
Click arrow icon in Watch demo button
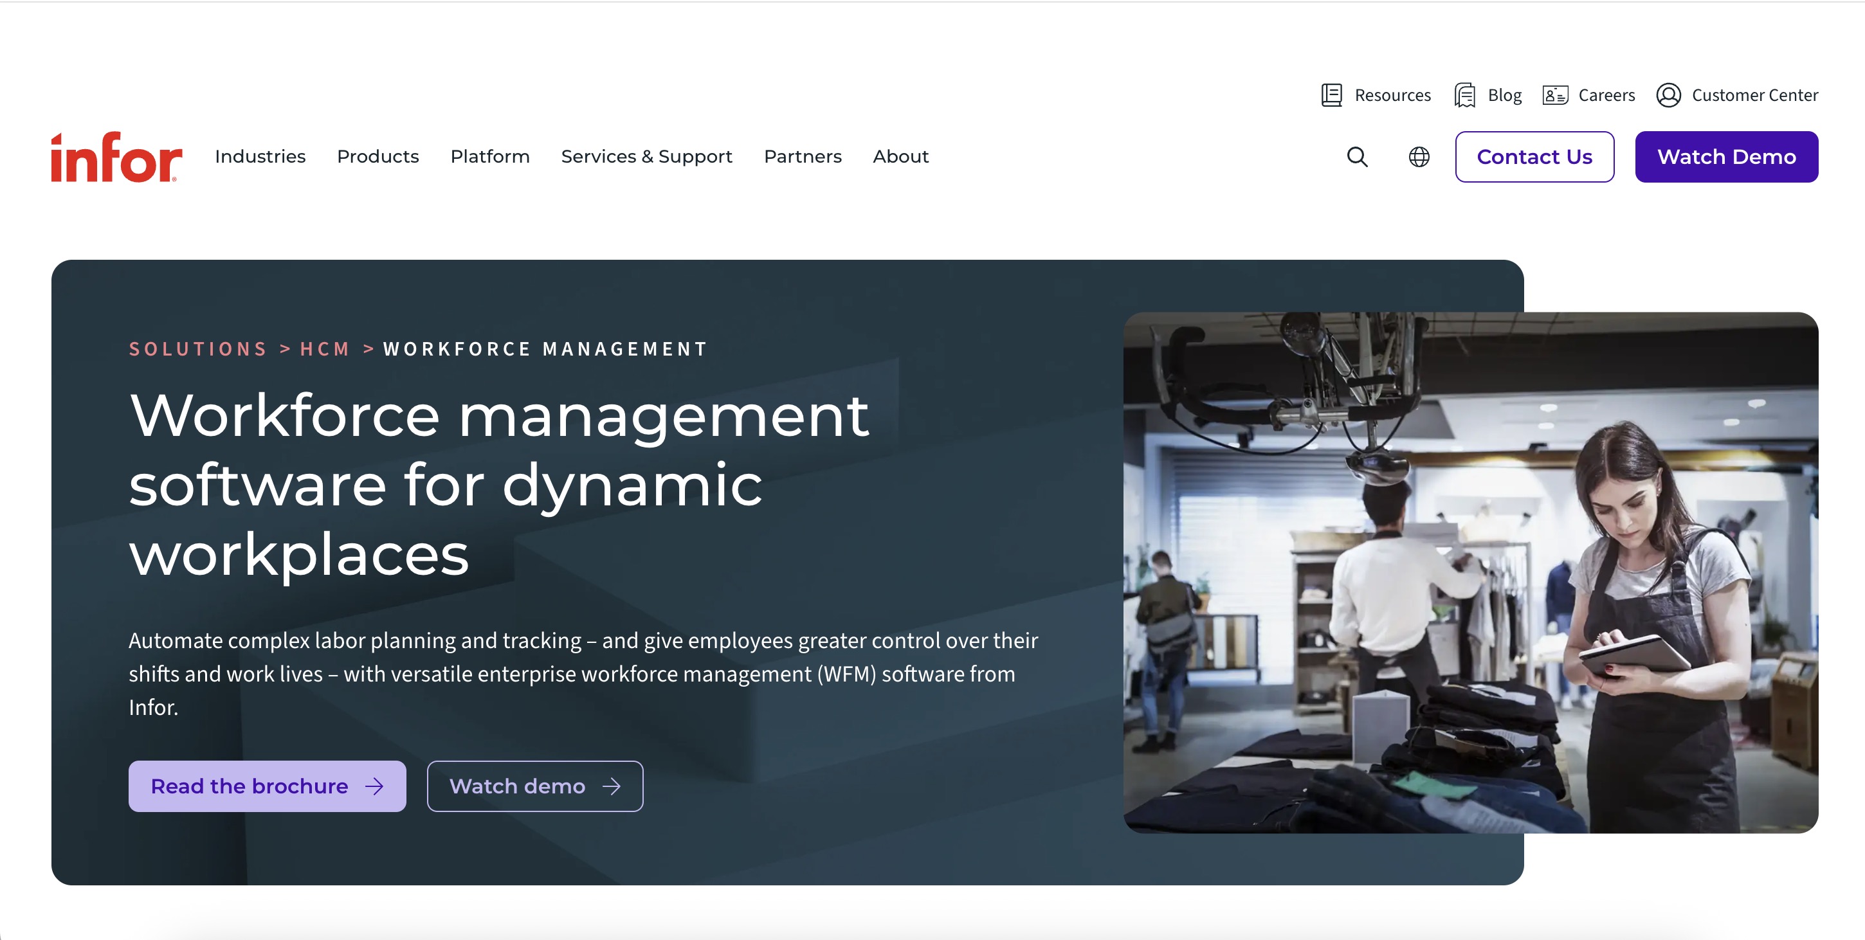[612, 786]
